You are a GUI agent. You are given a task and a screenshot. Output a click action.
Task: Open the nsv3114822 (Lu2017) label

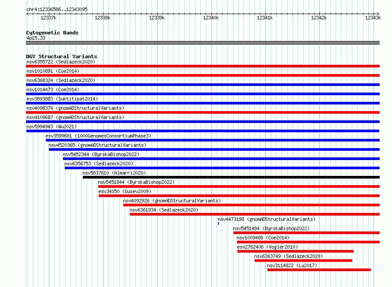[292, 265]
